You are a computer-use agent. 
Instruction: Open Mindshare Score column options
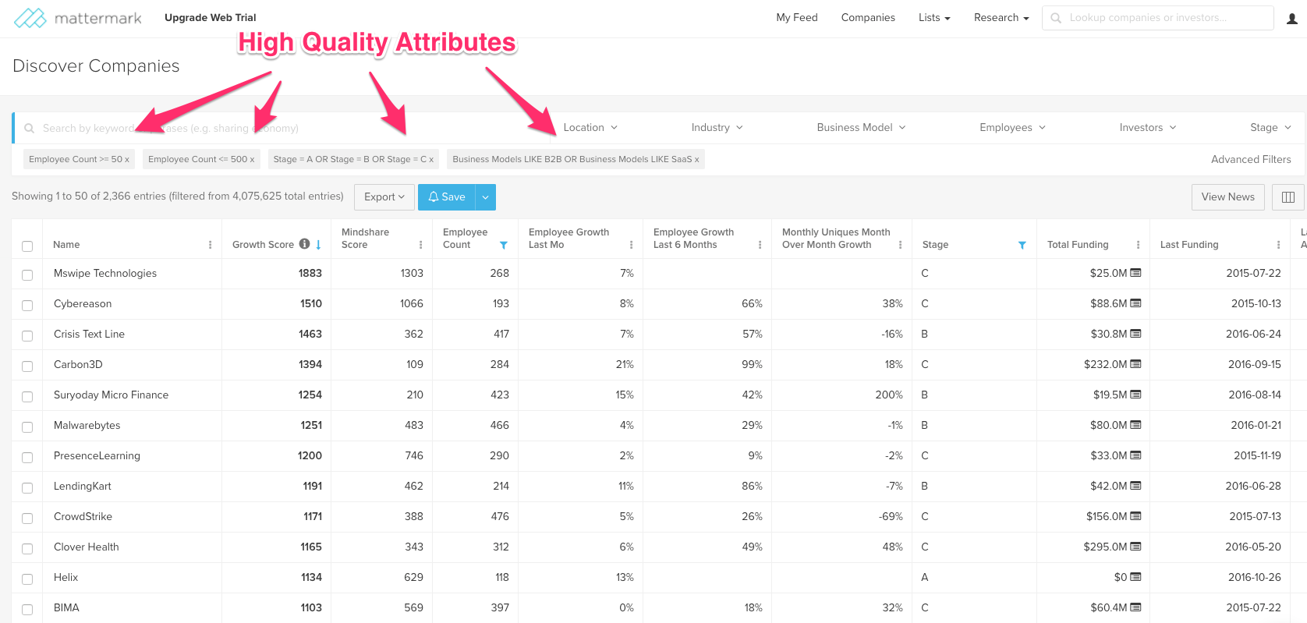click(x=420, y=245)
